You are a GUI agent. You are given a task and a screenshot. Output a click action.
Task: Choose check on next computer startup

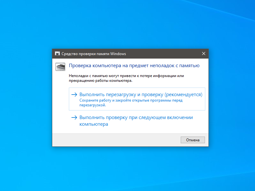point(137,121)
